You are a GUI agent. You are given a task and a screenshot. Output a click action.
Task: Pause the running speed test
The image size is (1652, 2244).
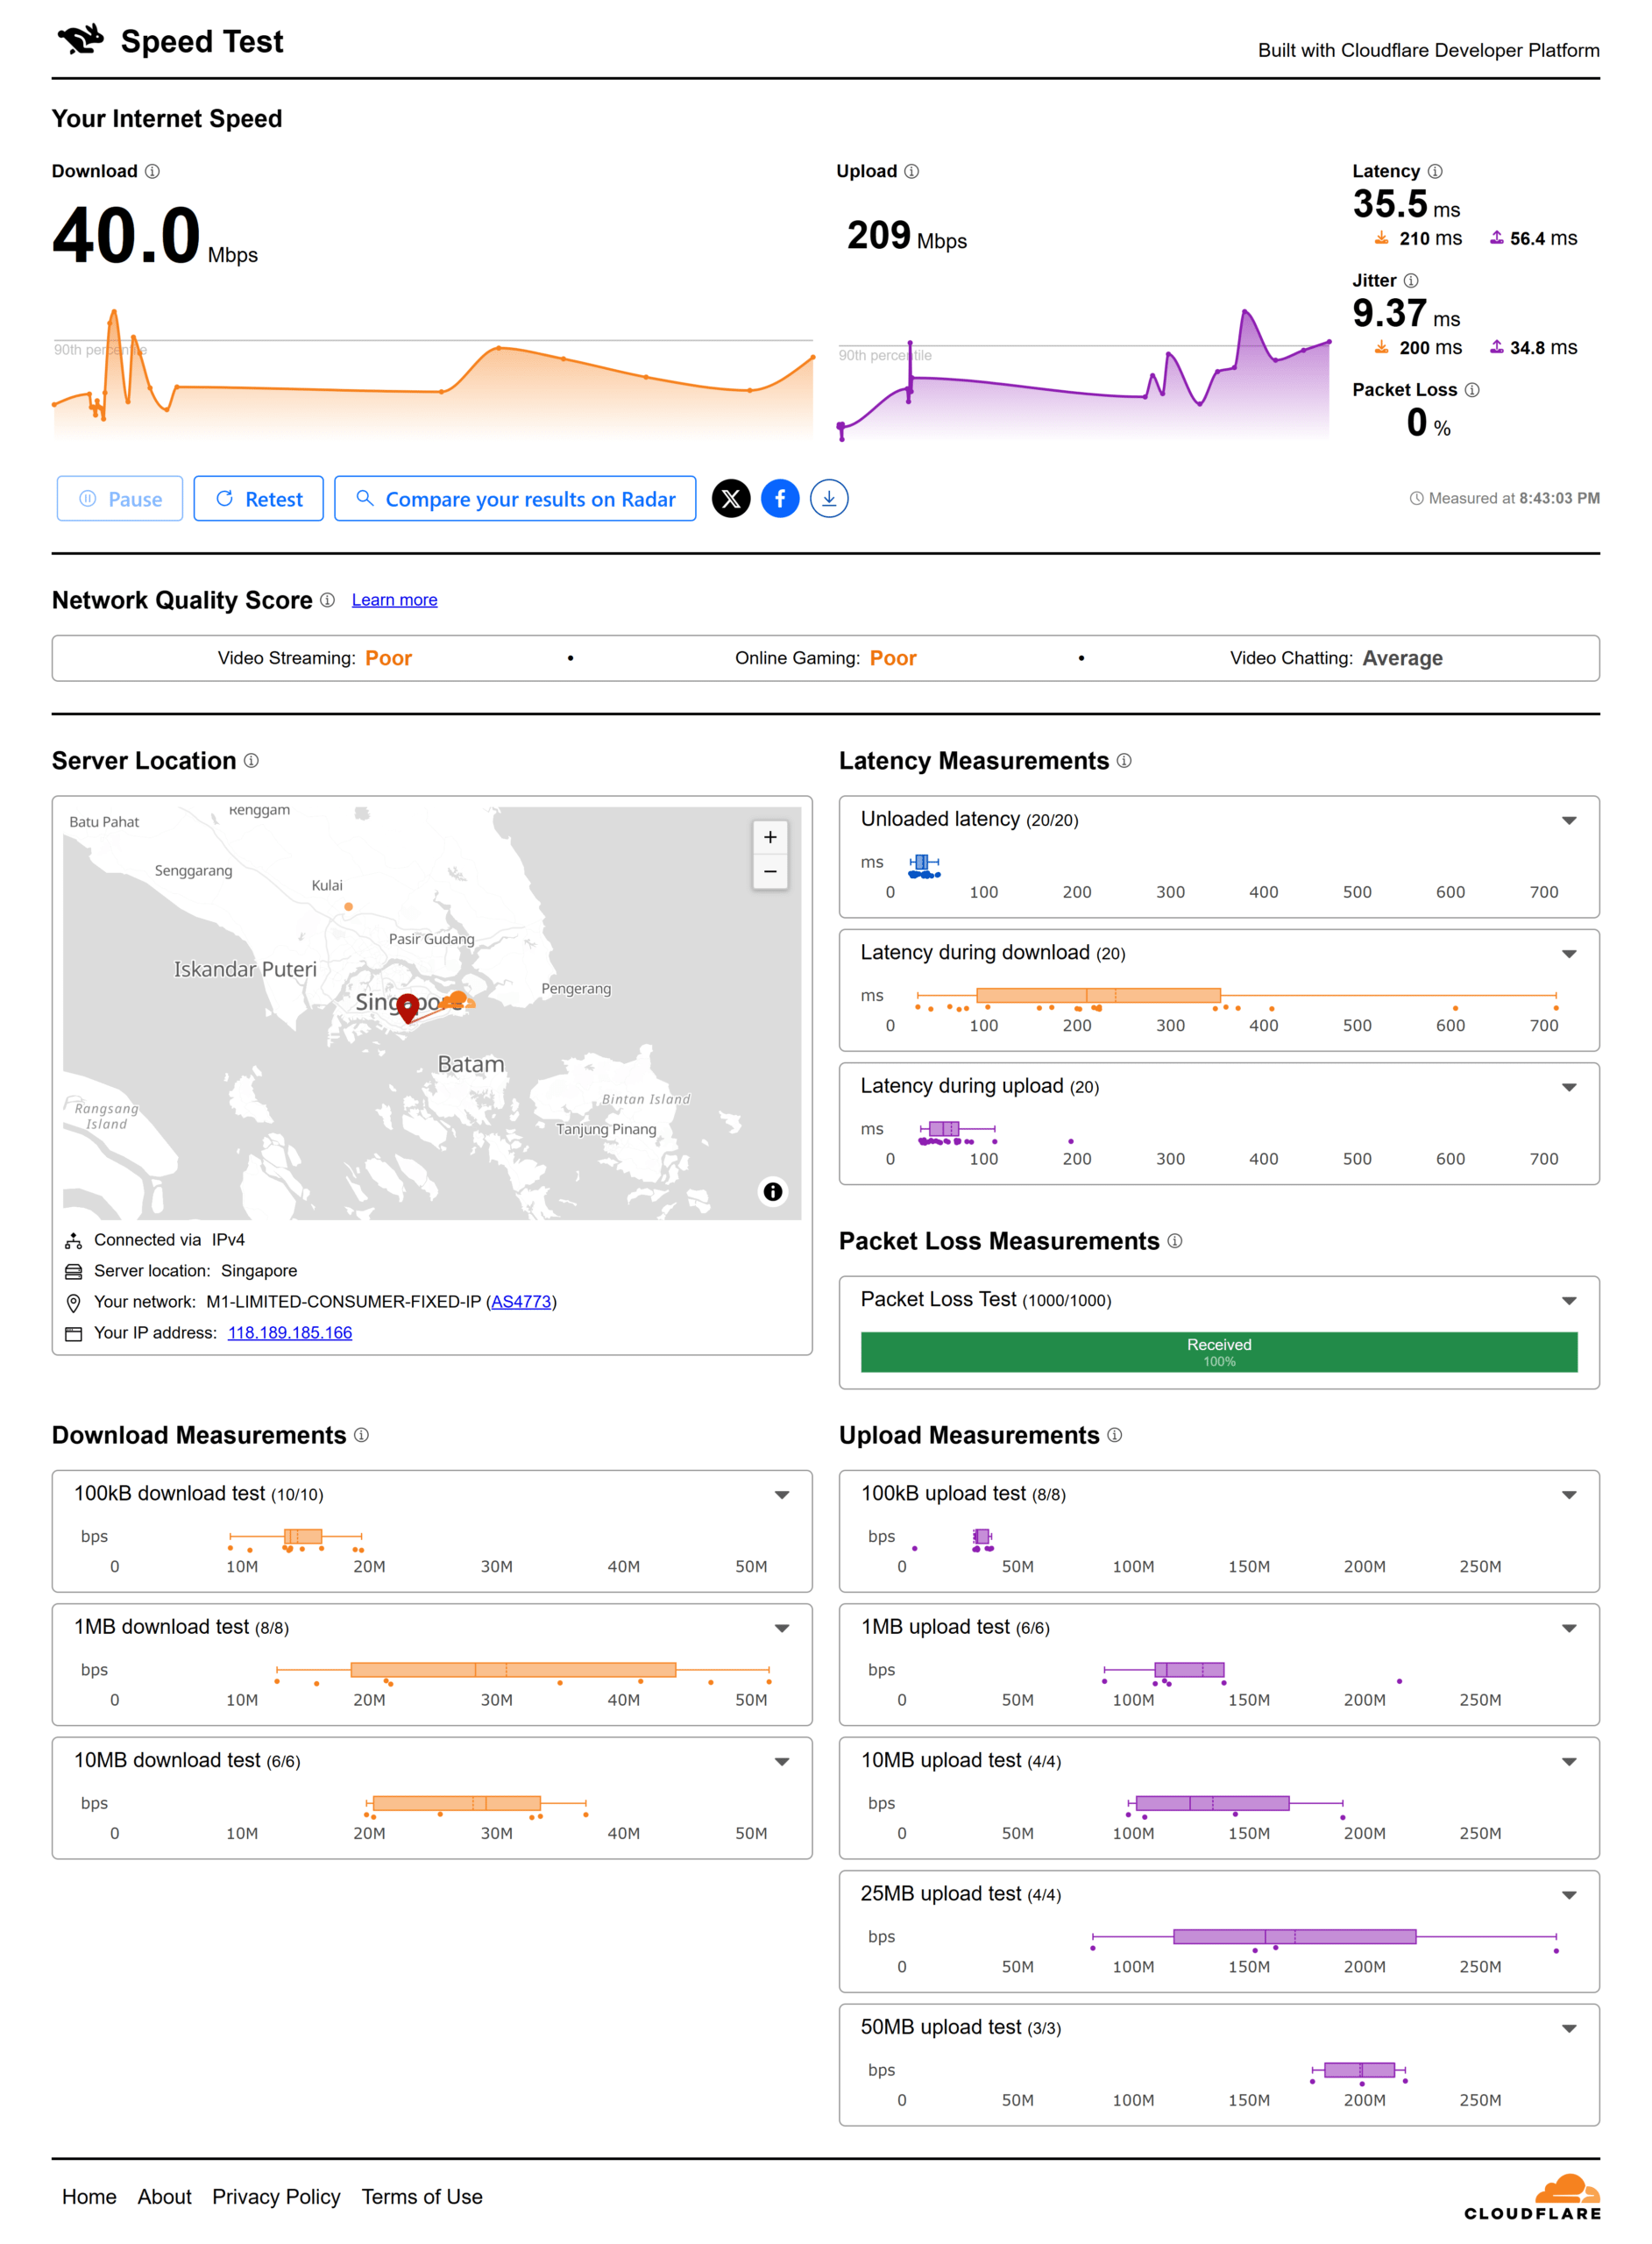pyautogui.click(x=120, y=499)
